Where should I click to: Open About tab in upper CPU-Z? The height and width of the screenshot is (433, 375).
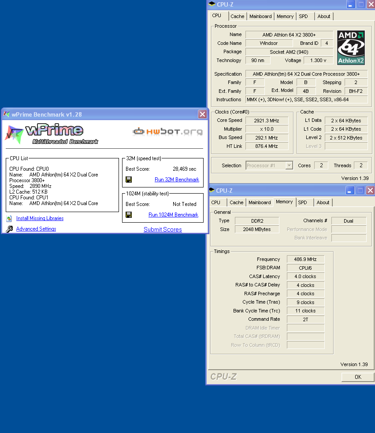[x=324, y=16]
